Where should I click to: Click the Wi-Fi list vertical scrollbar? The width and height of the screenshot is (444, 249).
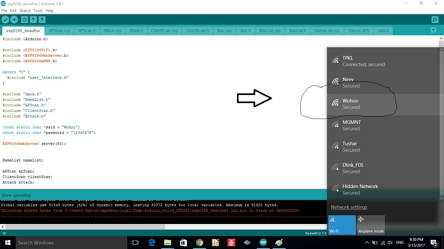point(441,124)
